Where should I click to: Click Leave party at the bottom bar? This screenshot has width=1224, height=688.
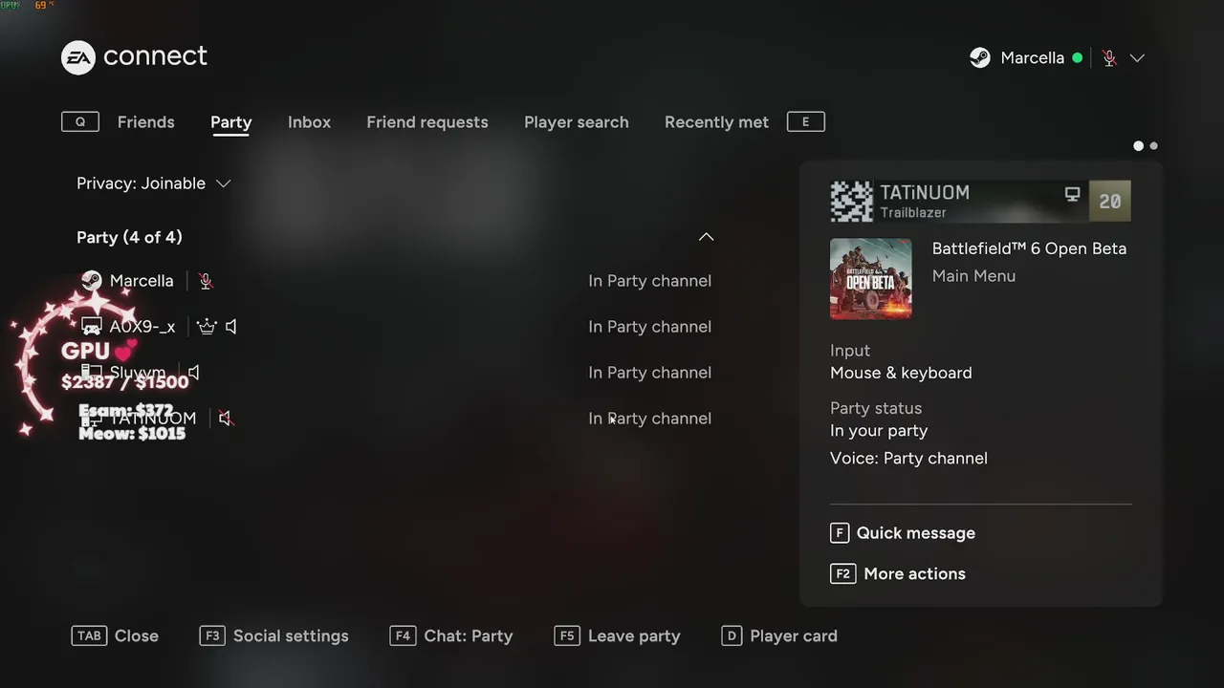click(x=618, y=636)
